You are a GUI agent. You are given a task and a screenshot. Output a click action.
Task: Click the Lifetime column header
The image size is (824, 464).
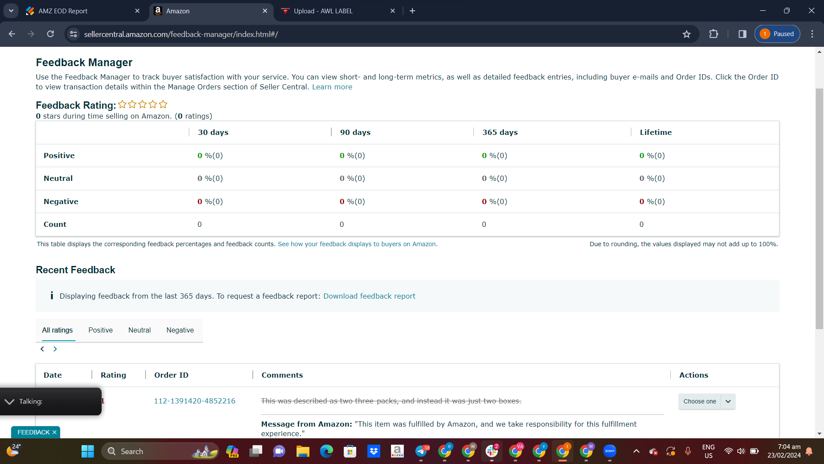pos(656,132)
